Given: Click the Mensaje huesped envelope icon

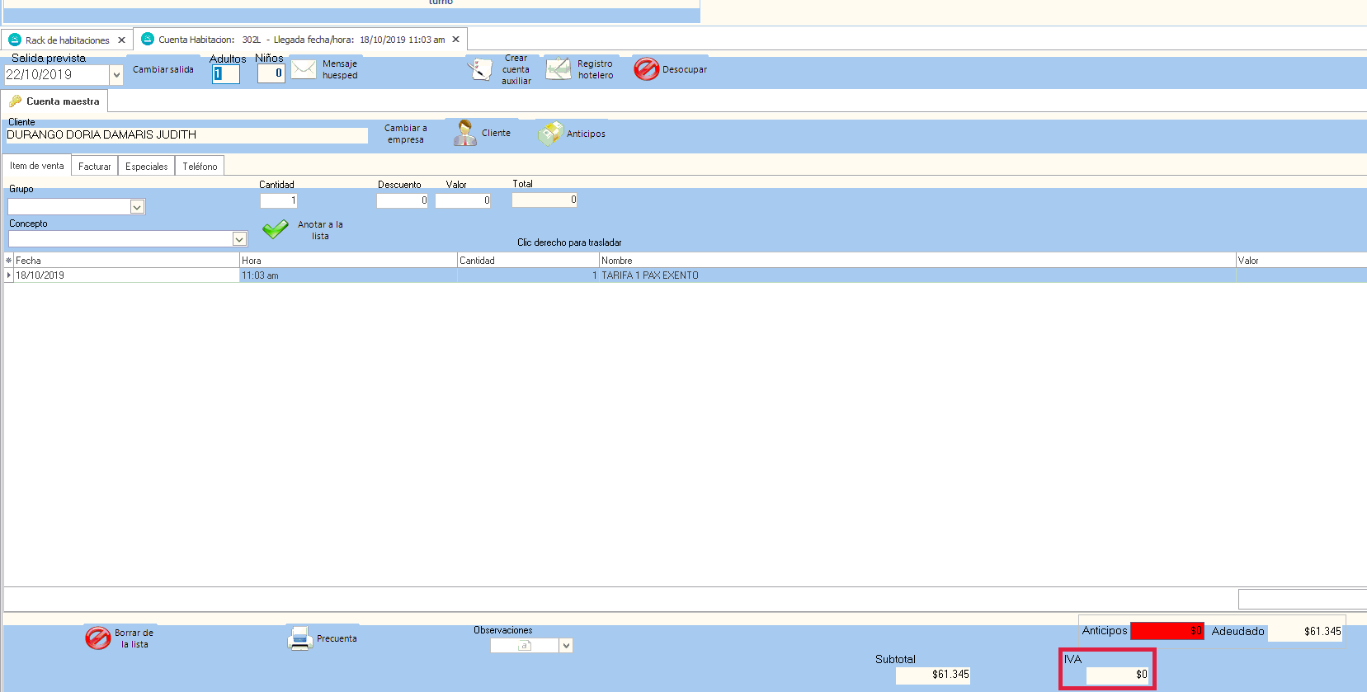Looking at the screenshot, I should pos(304,69).
